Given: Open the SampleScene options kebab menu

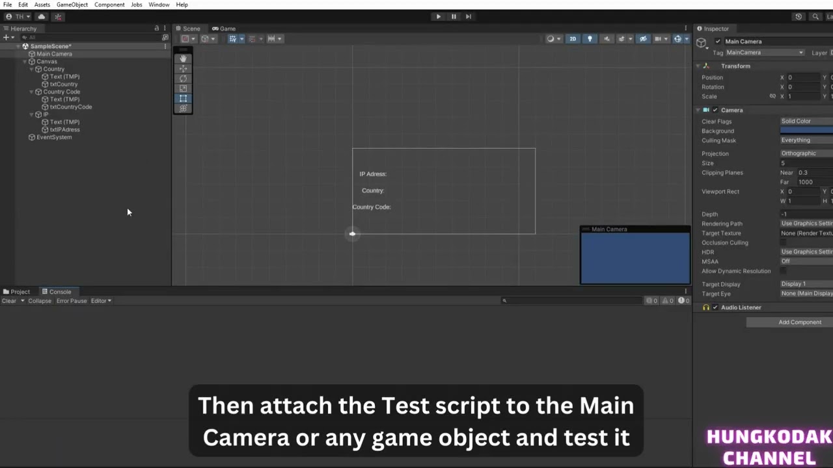Looking at the screenshot, I should tap(165, 46).
